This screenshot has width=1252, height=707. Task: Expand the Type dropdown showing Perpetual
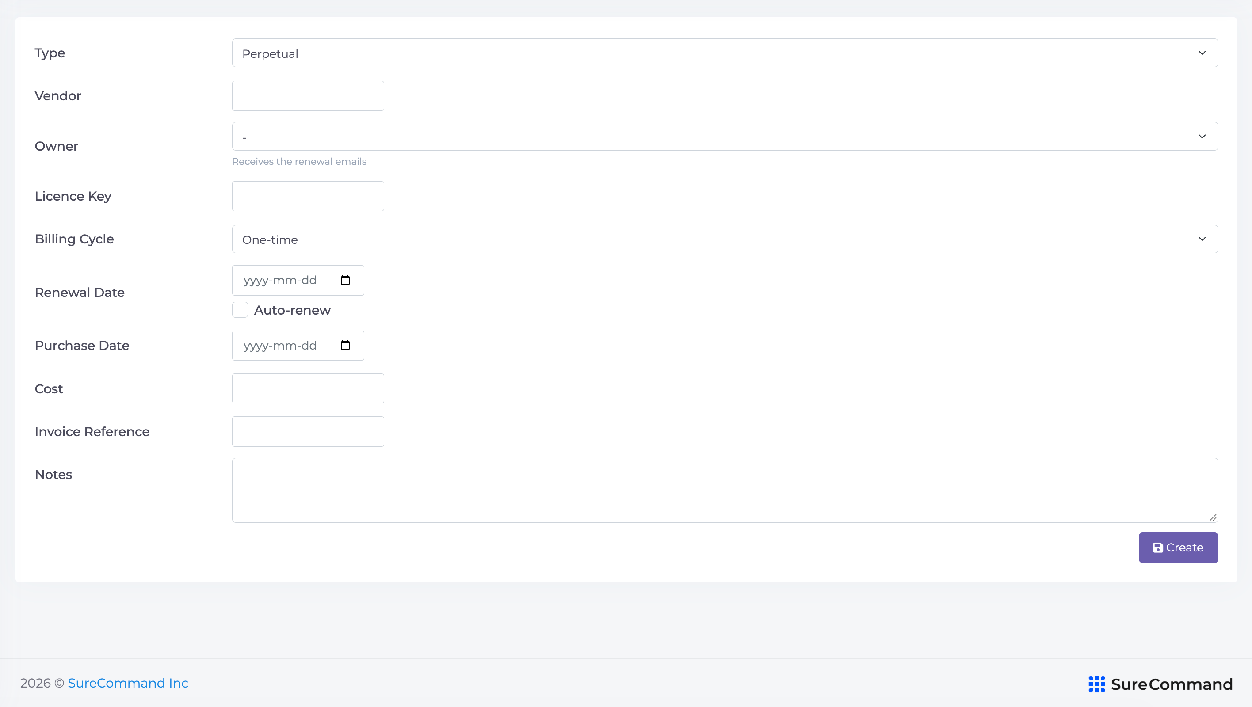point(725,53)
